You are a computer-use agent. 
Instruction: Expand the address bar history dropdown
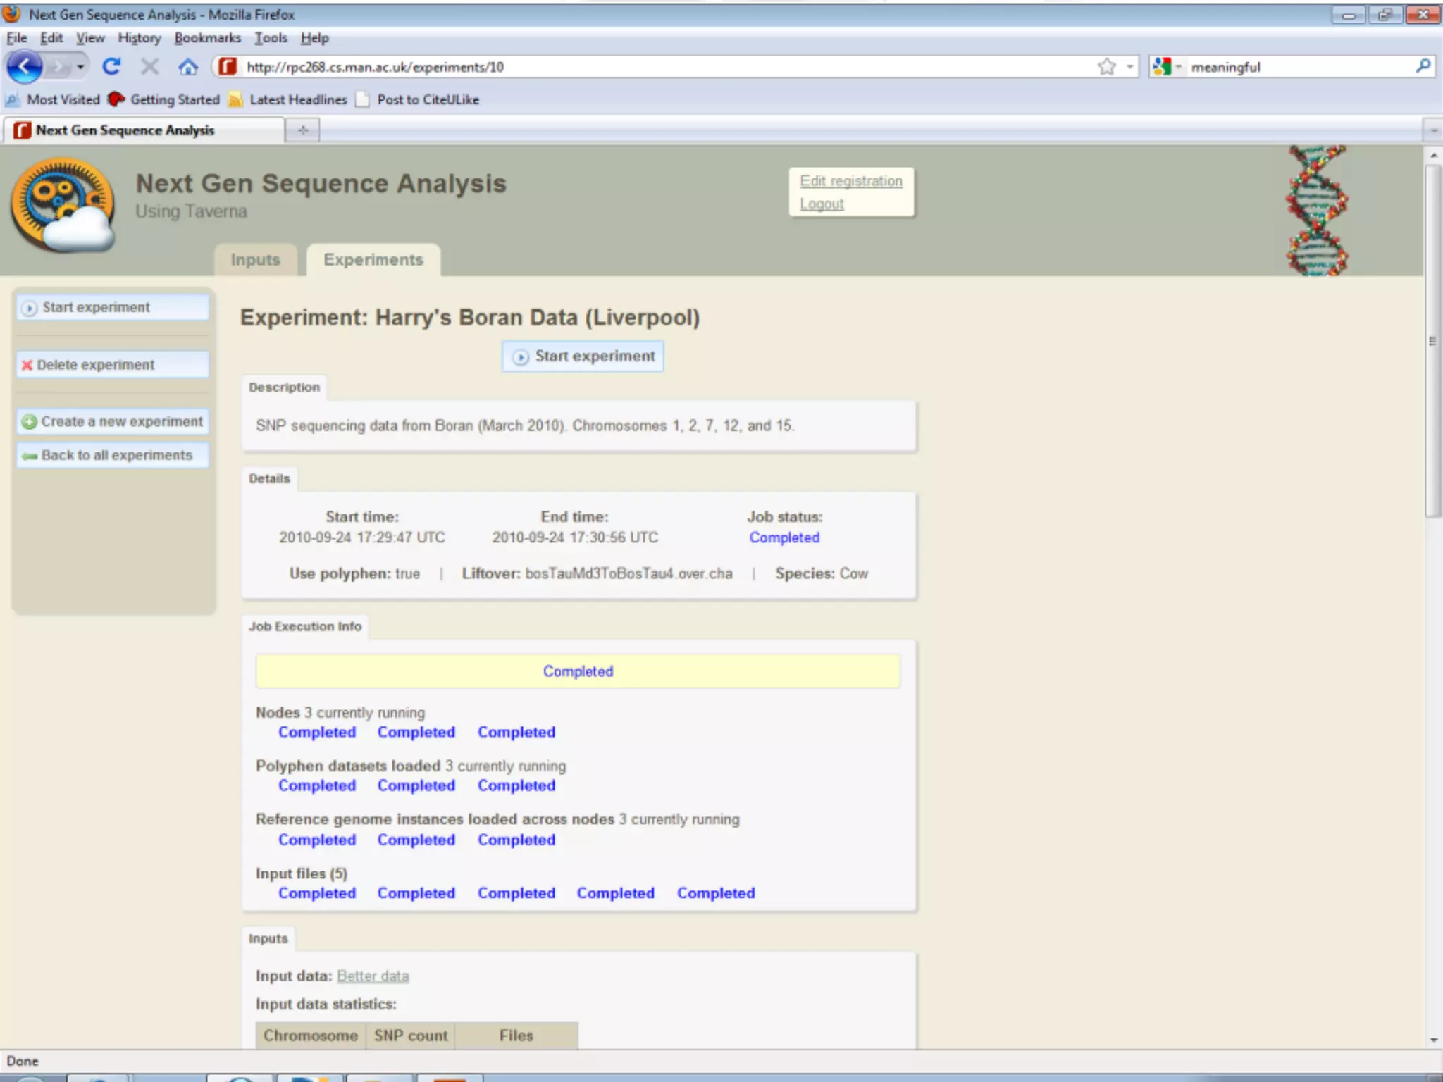pyautogui.click(x=1129, y=67)
